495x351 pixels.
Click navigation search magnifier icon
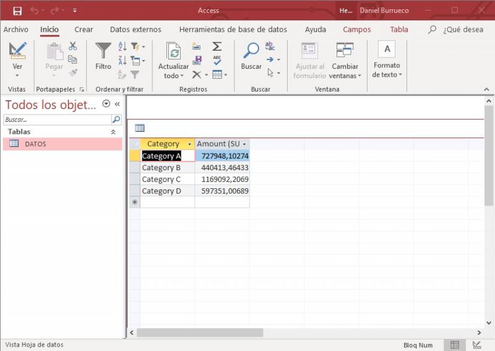click(x=116, y=119)
